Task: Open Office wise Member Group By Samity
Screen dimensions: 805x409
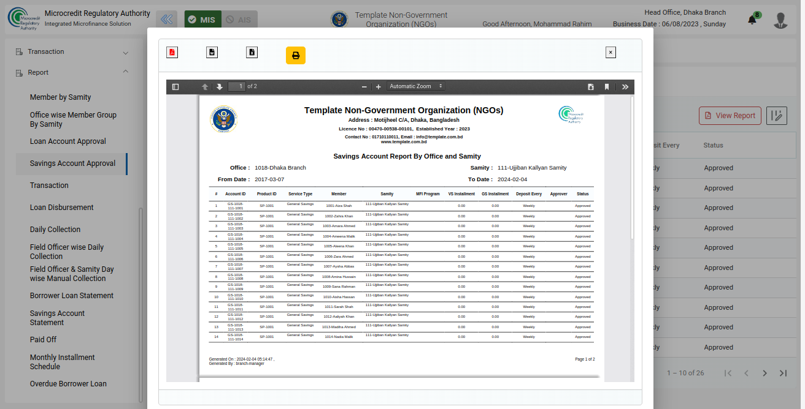Action: [x=73, y=119]
